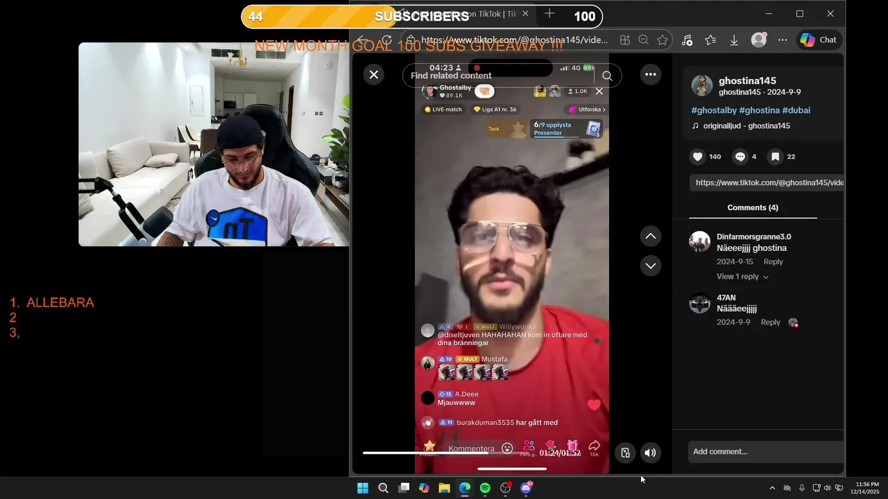The image size is (888, 499).
Task: Click the microphone tray icon
Action: click(x=802, y=488)
